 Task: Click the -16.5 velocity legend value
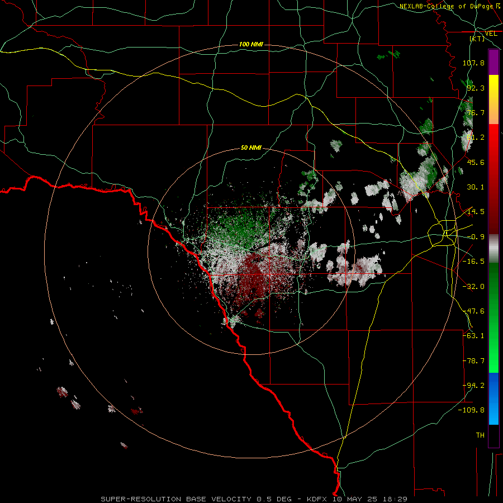pyautogui.click(x=473, y=262)
